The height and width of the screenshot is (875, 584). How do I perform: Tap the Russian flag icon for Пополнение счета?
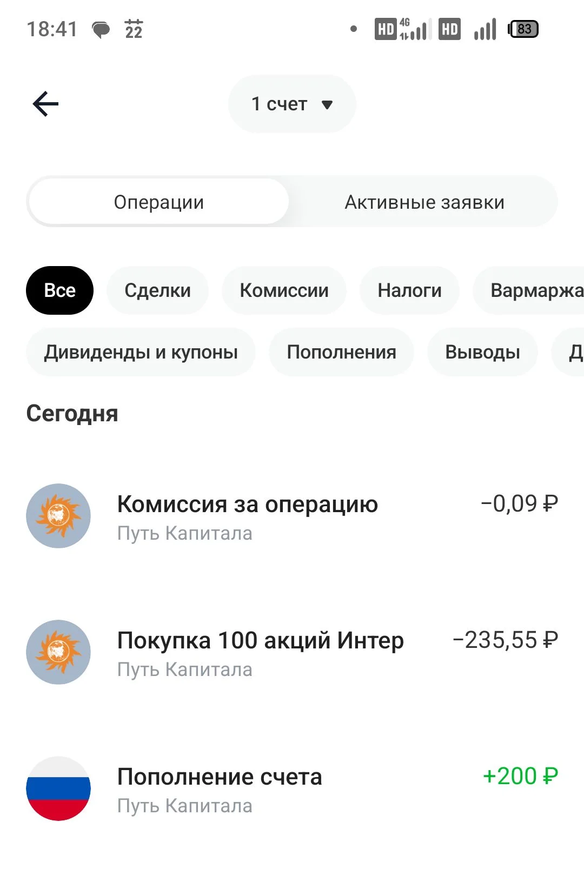click(x=58, y=788)
